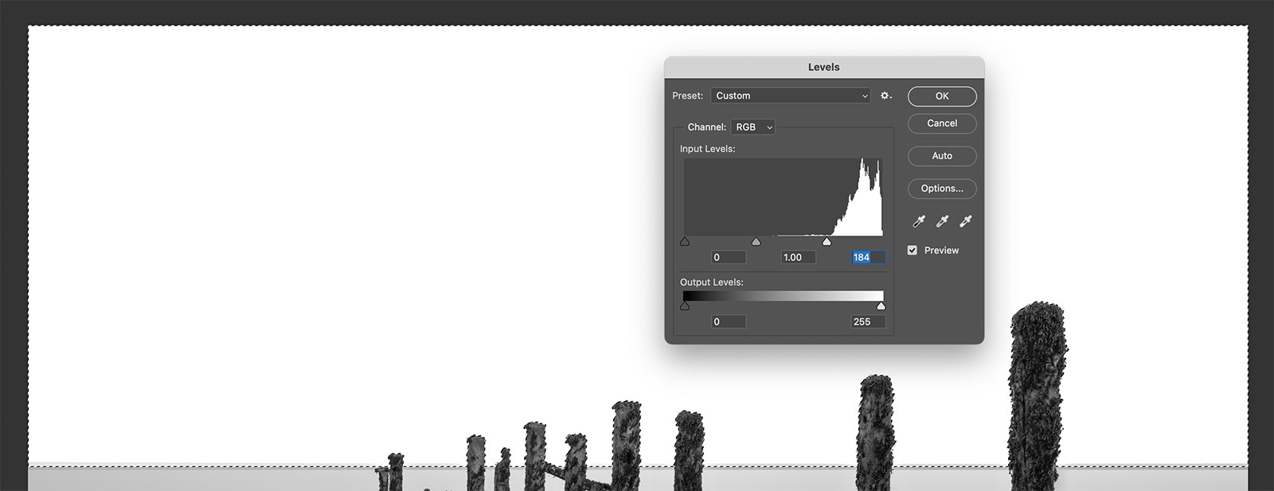Select the gray point eyedropper
Viewport: 1274px width, 491px height.
(x=942, y=221)
